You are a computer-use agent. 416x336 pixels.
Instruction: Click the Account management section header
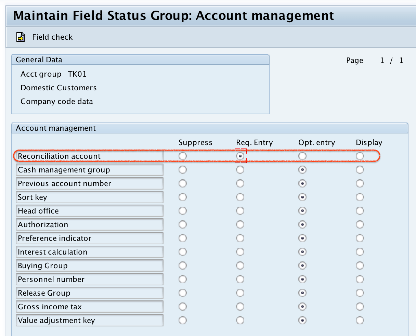[x=55, y=128]
